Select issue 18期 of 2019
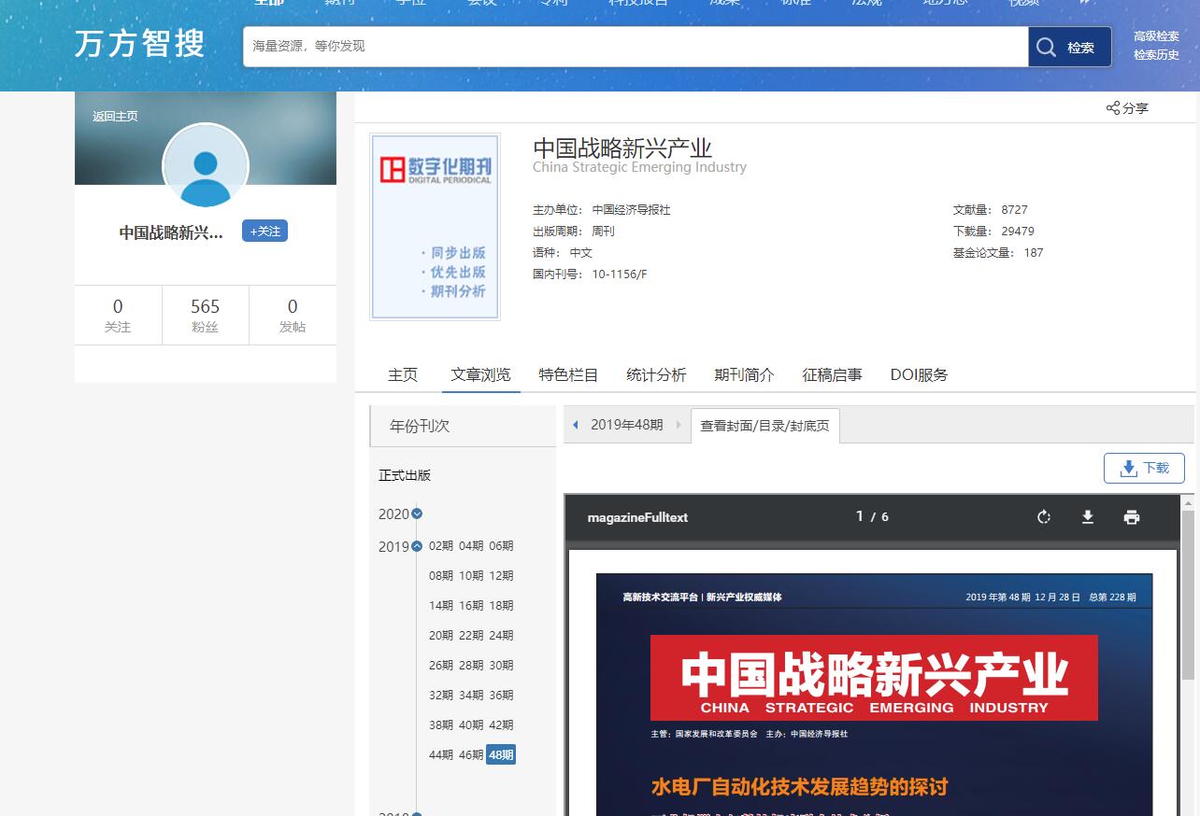 tap(501, 606)
